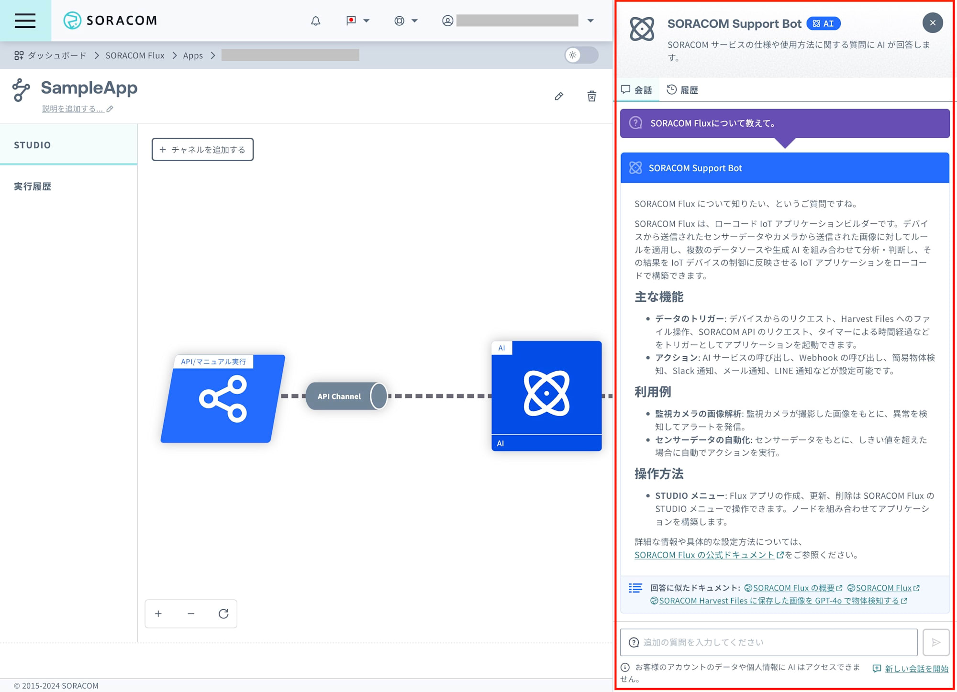
Task: Open Harvest Files GPT-4o 物体検知 link
Action: tap(779, 601)
